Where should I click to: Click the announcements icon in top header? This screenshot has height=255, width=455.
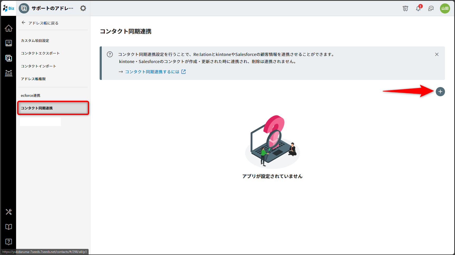pos(405,8)
